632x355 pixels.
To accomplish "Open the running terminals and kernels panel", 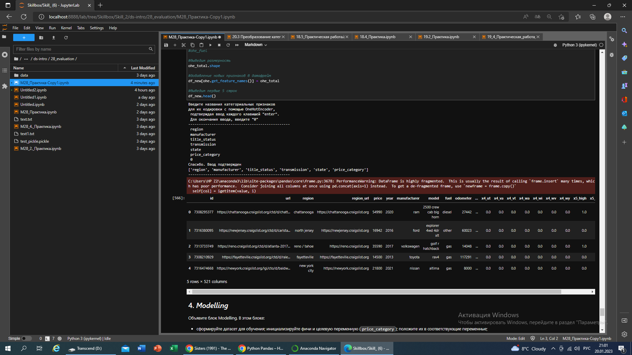I will pos(5,55).
